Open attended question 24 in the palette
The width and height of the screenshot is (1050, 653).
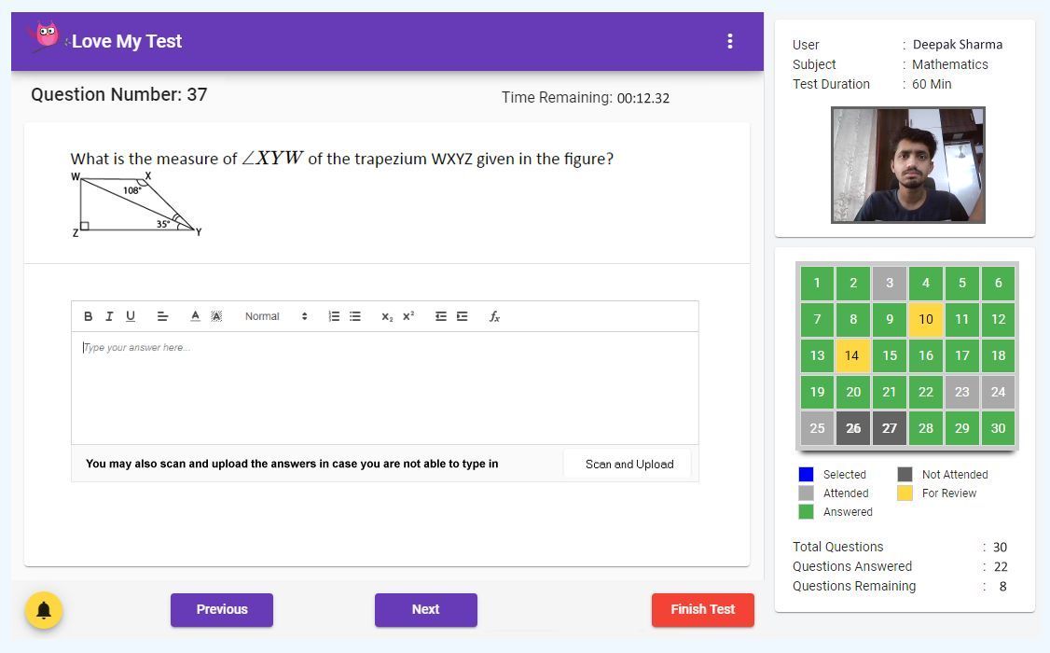(x=998, y=392)
